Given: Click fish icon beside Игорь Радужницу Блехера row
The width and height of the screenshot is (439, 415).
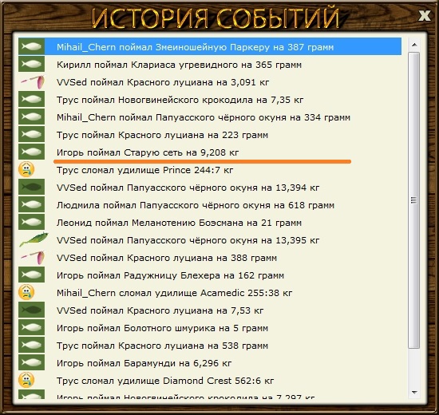Looking at the screenshot, I should click(31, 275).
